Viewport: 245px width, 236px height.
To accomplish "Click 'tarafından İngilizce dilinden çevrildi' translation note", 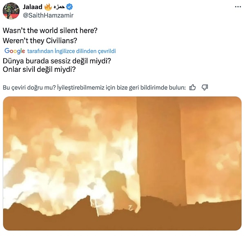I will point(71,51).
